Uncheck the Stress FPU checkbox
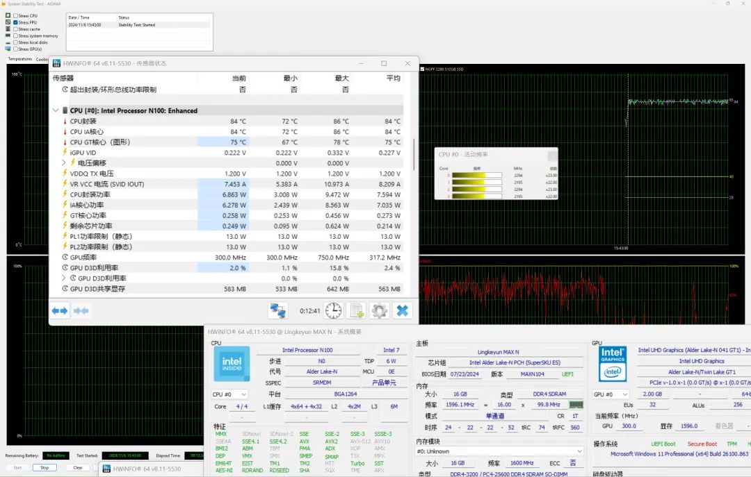 (15, 22)
